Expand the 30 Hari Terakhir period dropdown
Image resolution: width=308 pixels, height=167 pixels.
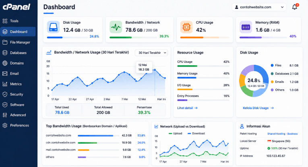[x=151, y=53]
